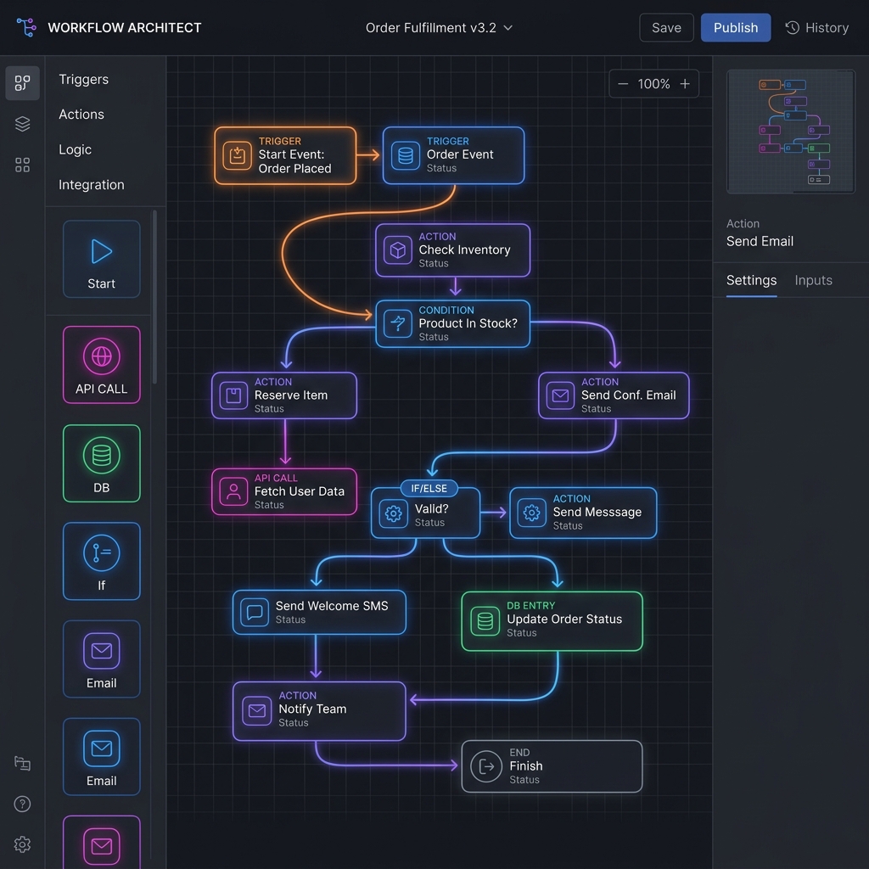The height and width of the screenshot is (869, 869).
Task: Select the If palette tile
Action: coord(102,561)
